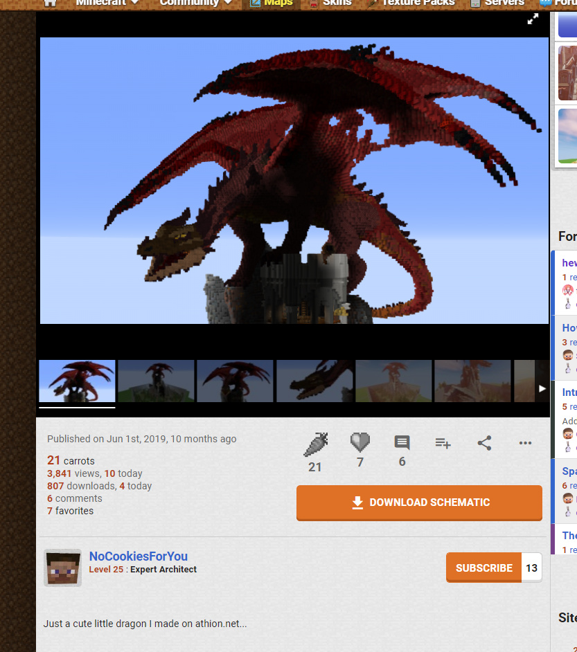Screen dimensions: 577x652
Task: Open the Community dropdown menu
Action: pos(195,3)
